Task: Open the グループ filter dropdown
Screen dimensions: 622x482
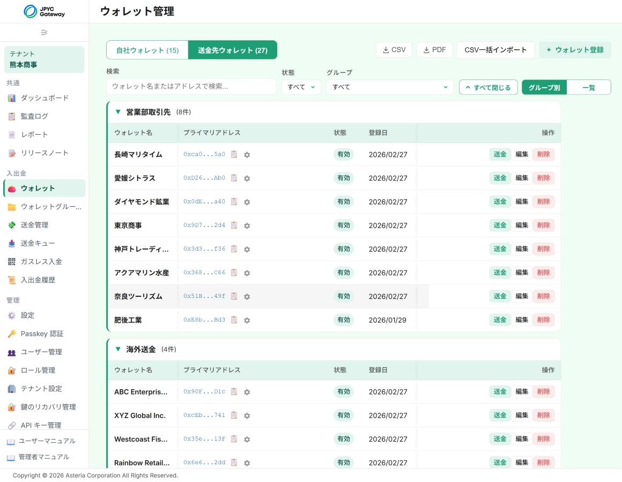Action: point(389,87)
